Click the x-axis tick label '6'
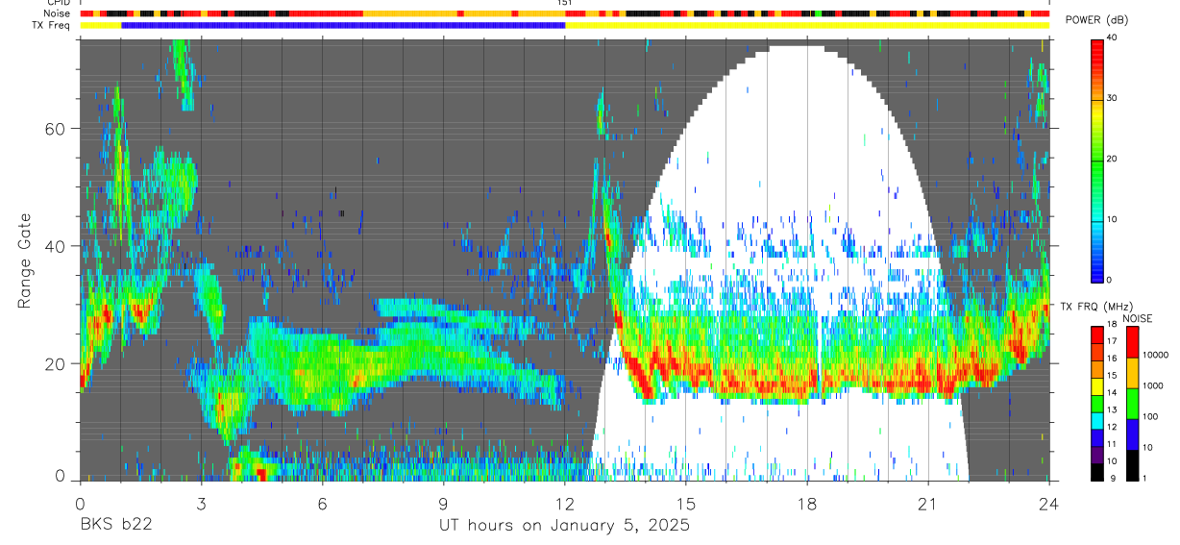This screenshot has width=1180, height=545. click(322, 503)
